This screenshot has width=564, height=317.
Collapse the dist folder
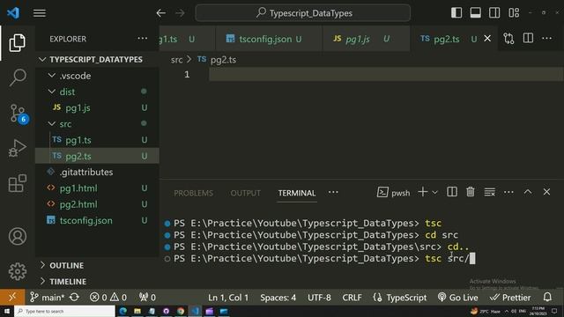pyautogui.click(x=97, y=92)
